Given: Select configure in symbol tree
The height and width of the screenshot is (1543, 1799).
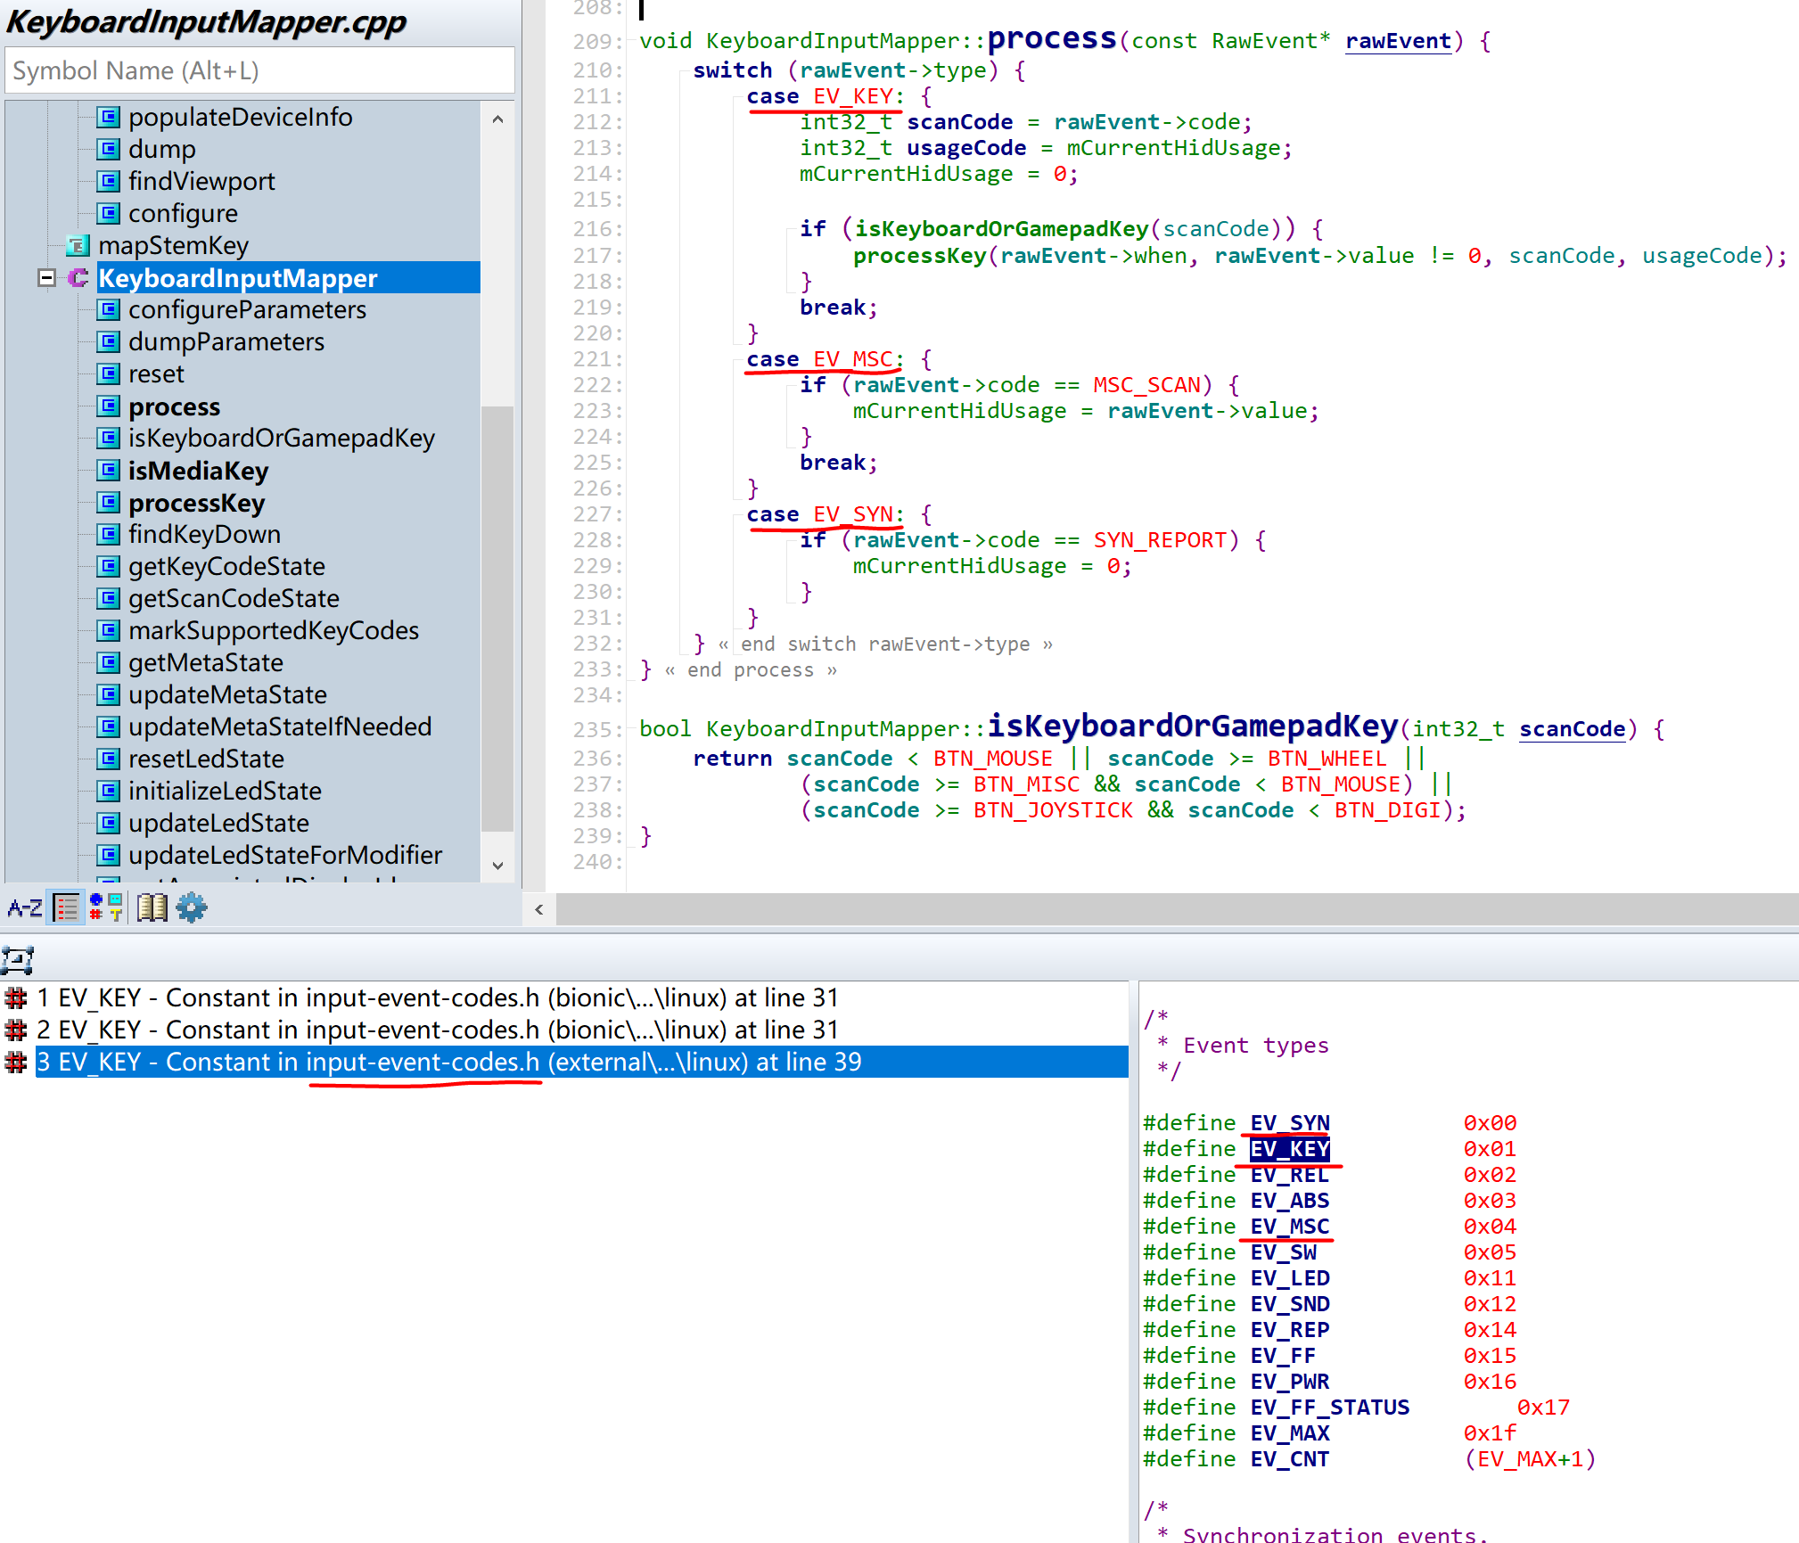Looking at the screenshot, I should click(183, 213).
